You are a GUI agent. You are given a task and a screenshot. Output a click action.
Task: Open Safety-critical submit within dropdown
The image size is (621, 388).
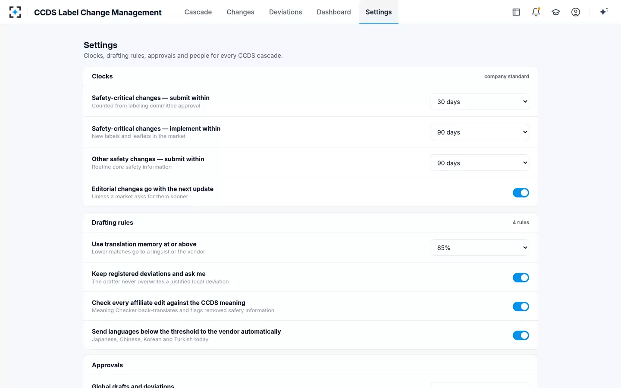coord(480,102)
